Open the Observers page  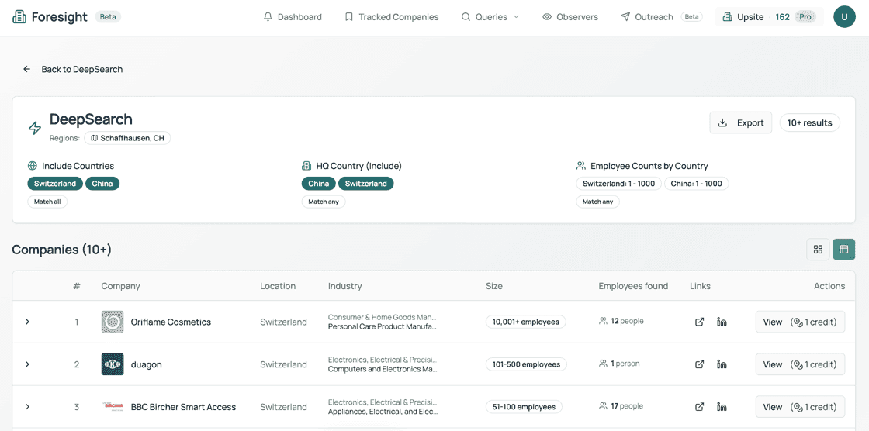click(570, 17)
